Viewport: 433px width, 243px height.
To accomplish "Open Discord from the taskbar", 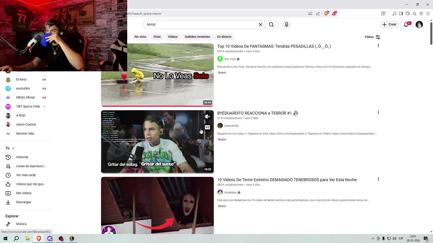I will [x=50, y=239].
